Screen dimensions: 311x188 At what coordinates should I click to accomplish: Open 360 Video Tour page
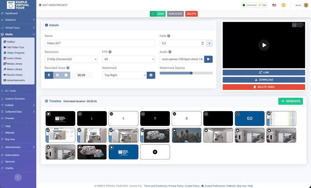coord(15,47)
